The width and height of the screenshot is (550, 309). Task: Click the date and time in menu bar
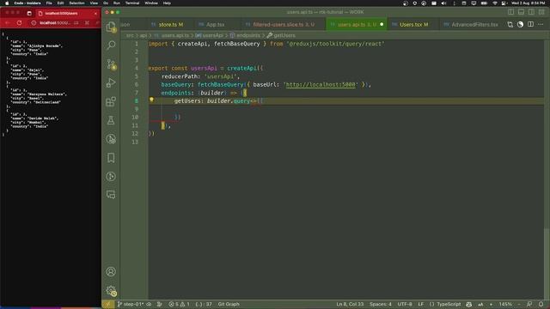(x=529, y=3)
